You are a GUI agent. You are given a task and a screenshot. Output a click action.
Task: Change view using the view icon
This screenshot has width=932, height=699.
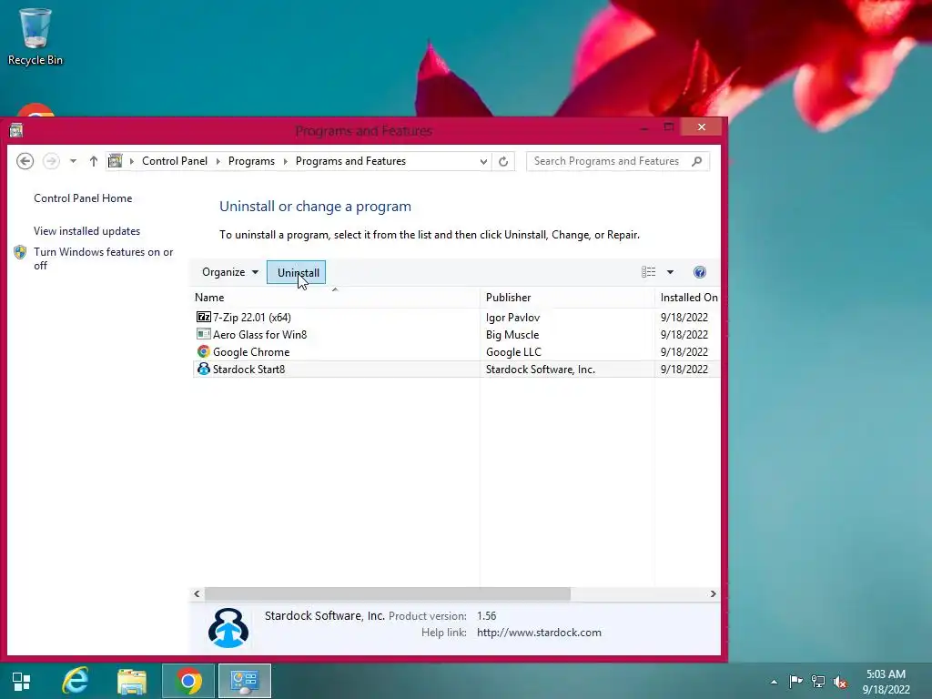click(x=648, y=272)
